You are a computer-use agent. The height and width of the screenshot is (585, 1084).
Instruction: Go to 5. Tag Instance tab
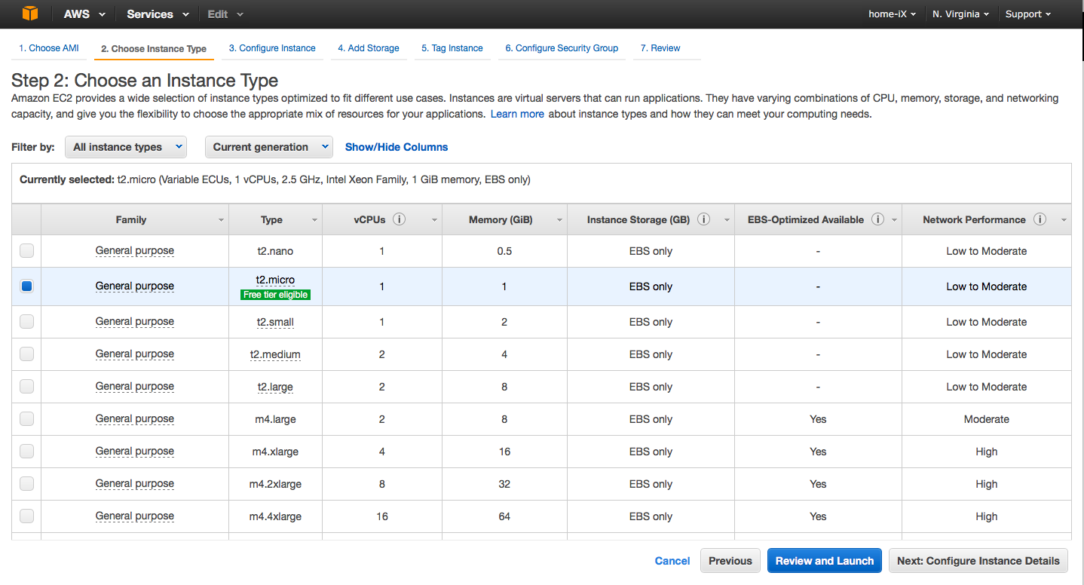[452, 48]
